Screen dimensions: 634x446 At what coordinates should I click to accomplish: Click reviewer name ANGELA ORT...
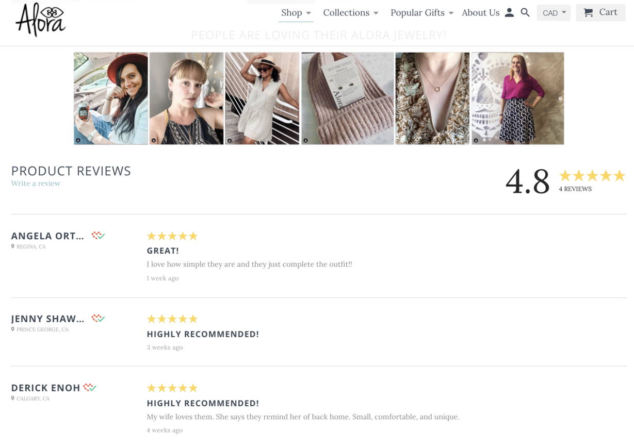47,236
